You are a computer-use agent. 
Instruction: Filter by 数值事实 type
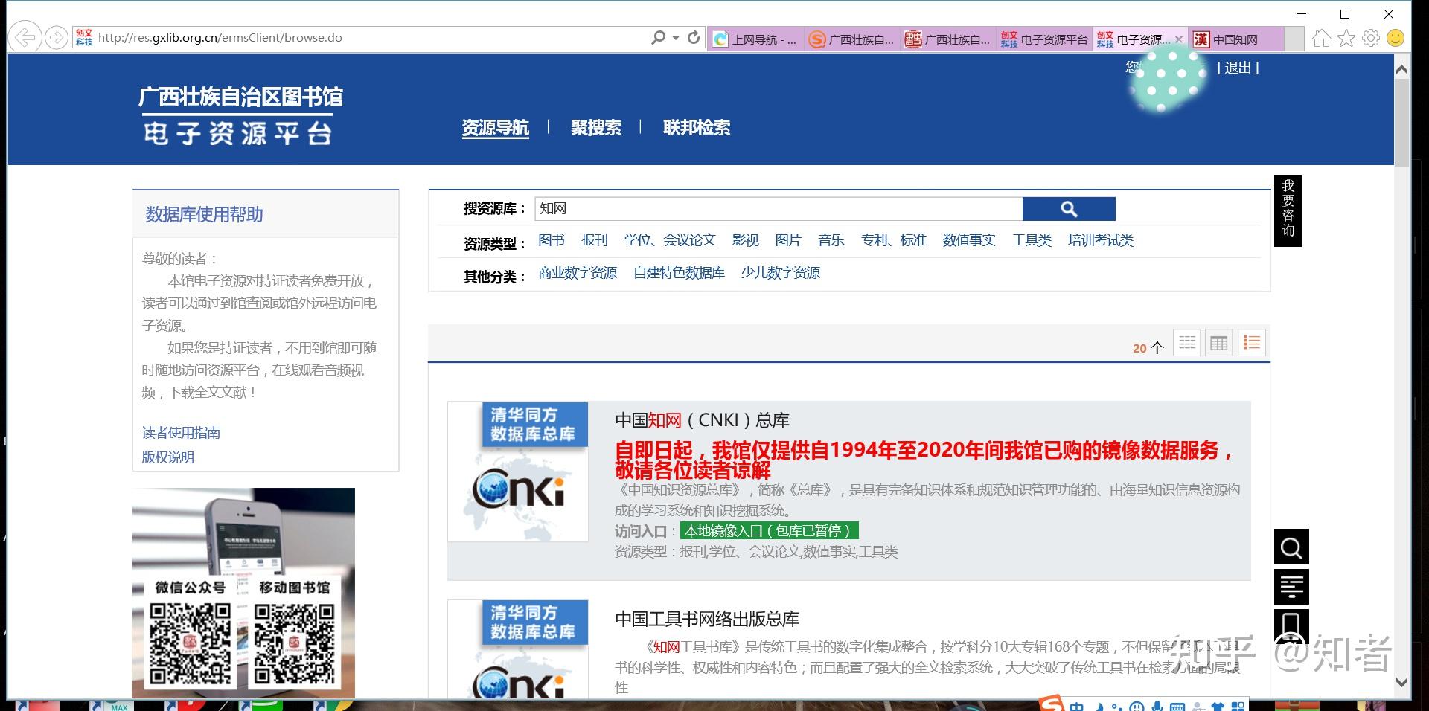click(x=969, y=240)
